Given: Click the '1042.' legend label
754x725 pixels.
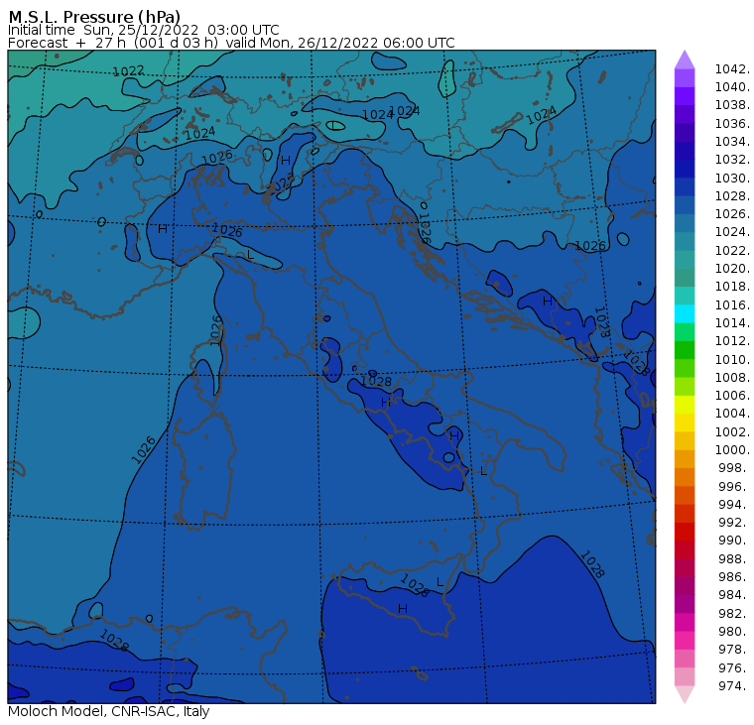Looking at the screenshot, I should [x=732, y=69].
